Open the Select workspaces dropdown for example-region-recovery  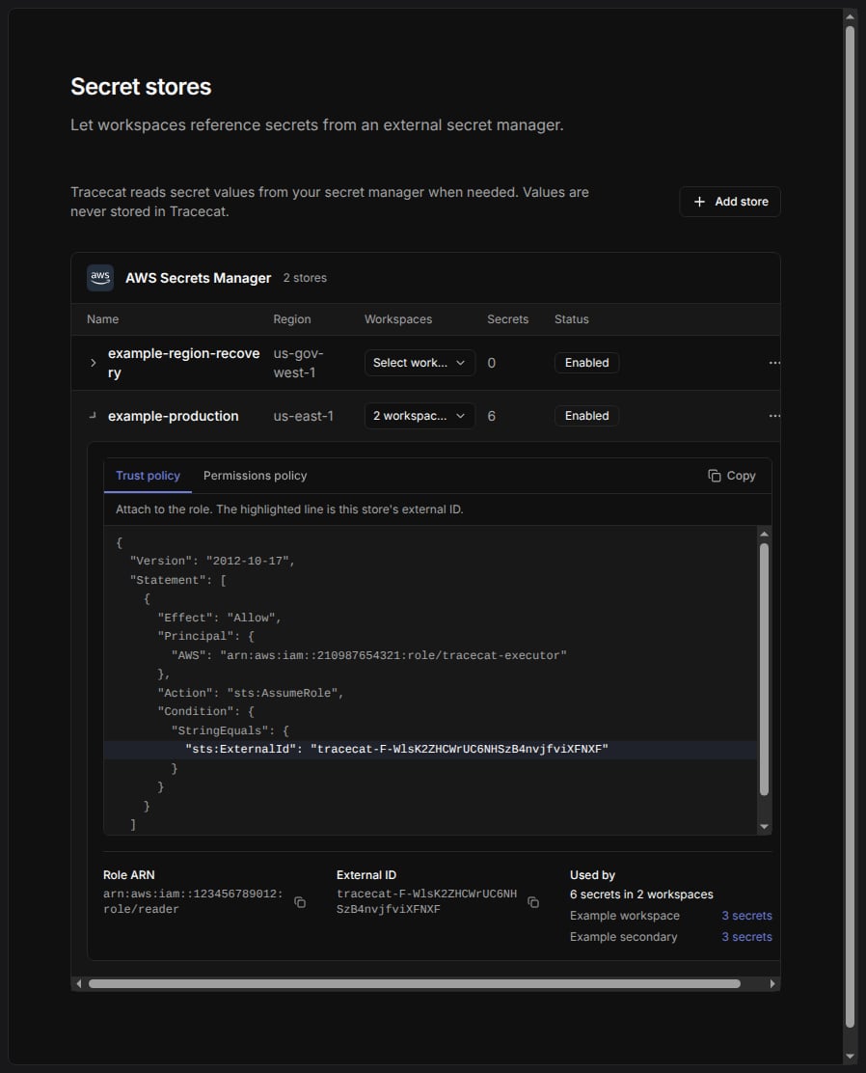tap(419, 363)
